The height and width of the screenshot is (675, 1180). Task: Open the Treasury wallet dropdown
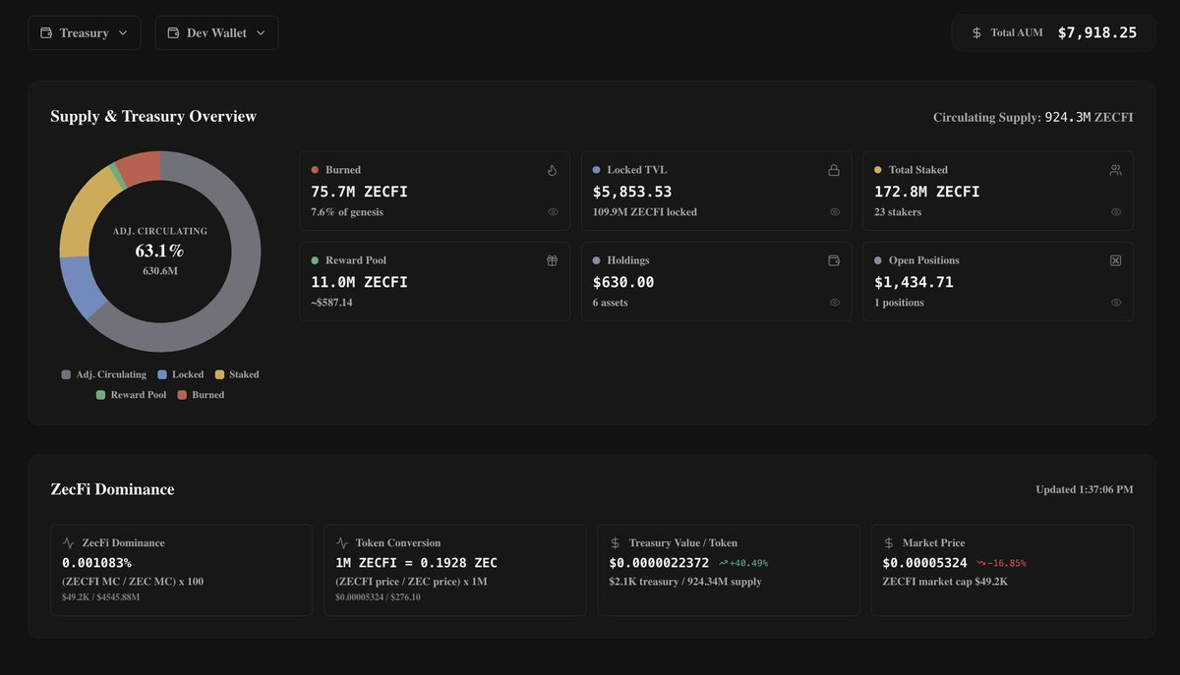tap(84, 32)
